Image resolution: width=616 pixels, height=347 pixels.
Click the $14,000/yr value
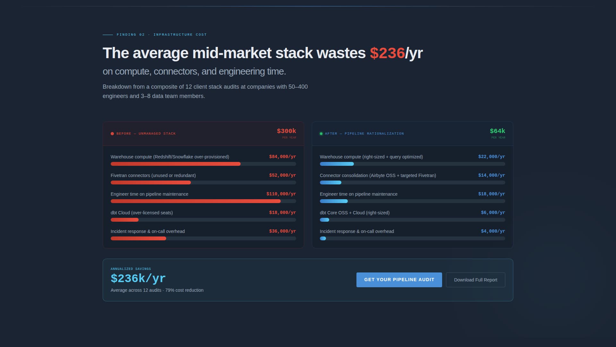(492, 175)
